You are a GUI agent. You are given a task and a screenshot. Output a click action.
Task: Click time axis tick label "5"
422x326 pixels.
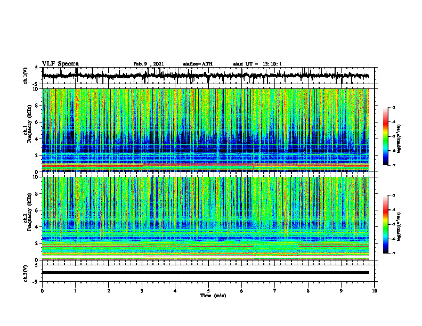pyautogui.click(x=208, y=291)
